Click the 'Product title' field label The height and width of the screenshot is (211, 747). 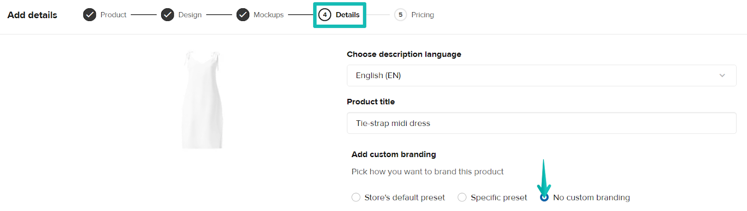(x=371, y=102)
